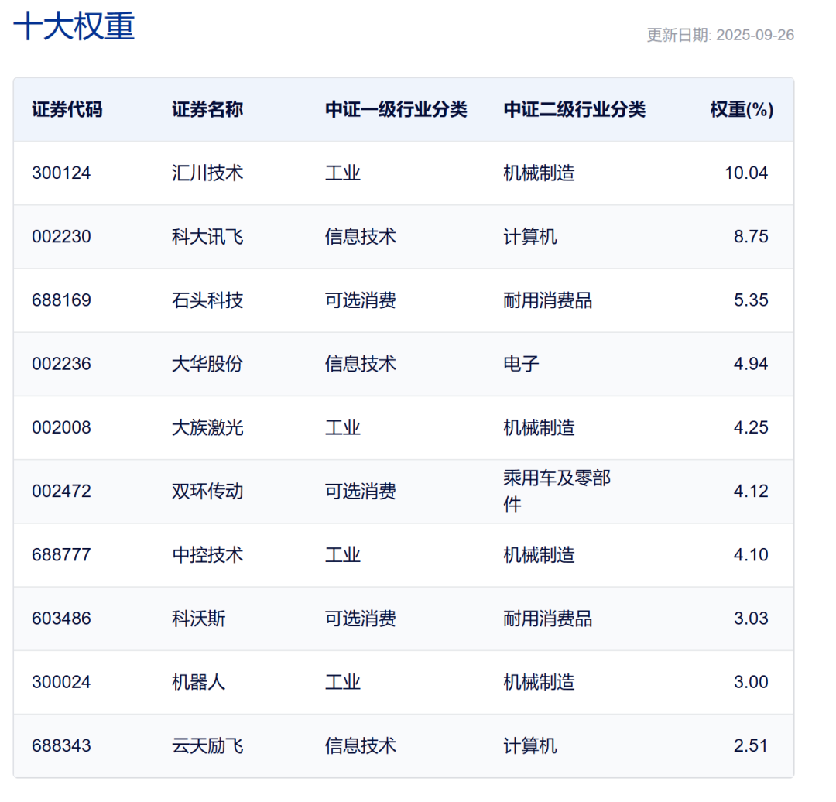The height and width of the screenshot is (802, 836).
Task: Click the 证券代码 column header
Action: [67, 109]
